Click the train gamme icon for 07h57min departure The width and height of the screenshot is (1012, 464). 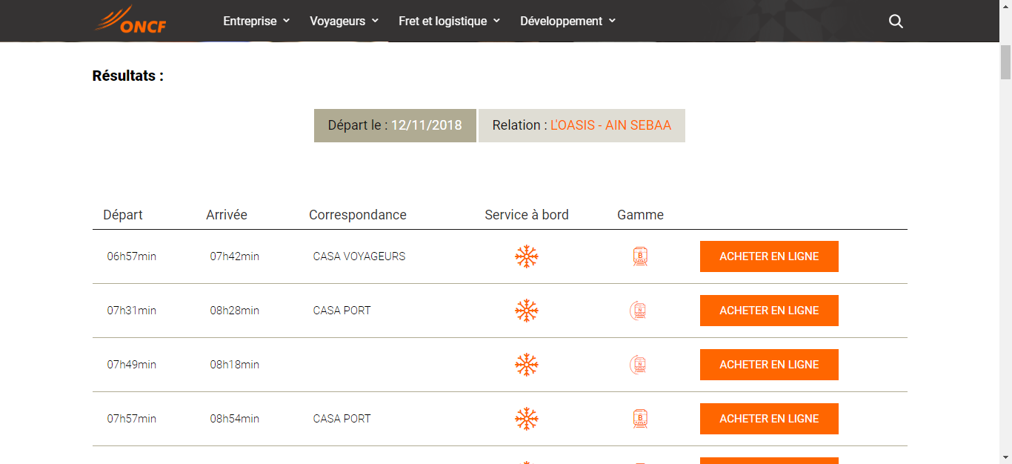pos(640,419)
